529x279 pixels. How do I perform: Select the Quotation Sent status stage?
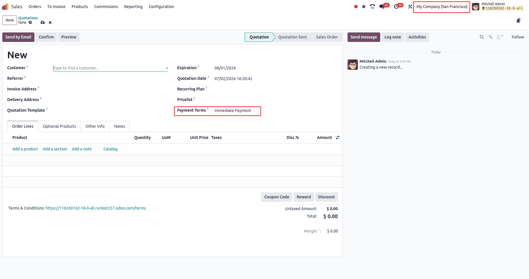tap(292, 37)
